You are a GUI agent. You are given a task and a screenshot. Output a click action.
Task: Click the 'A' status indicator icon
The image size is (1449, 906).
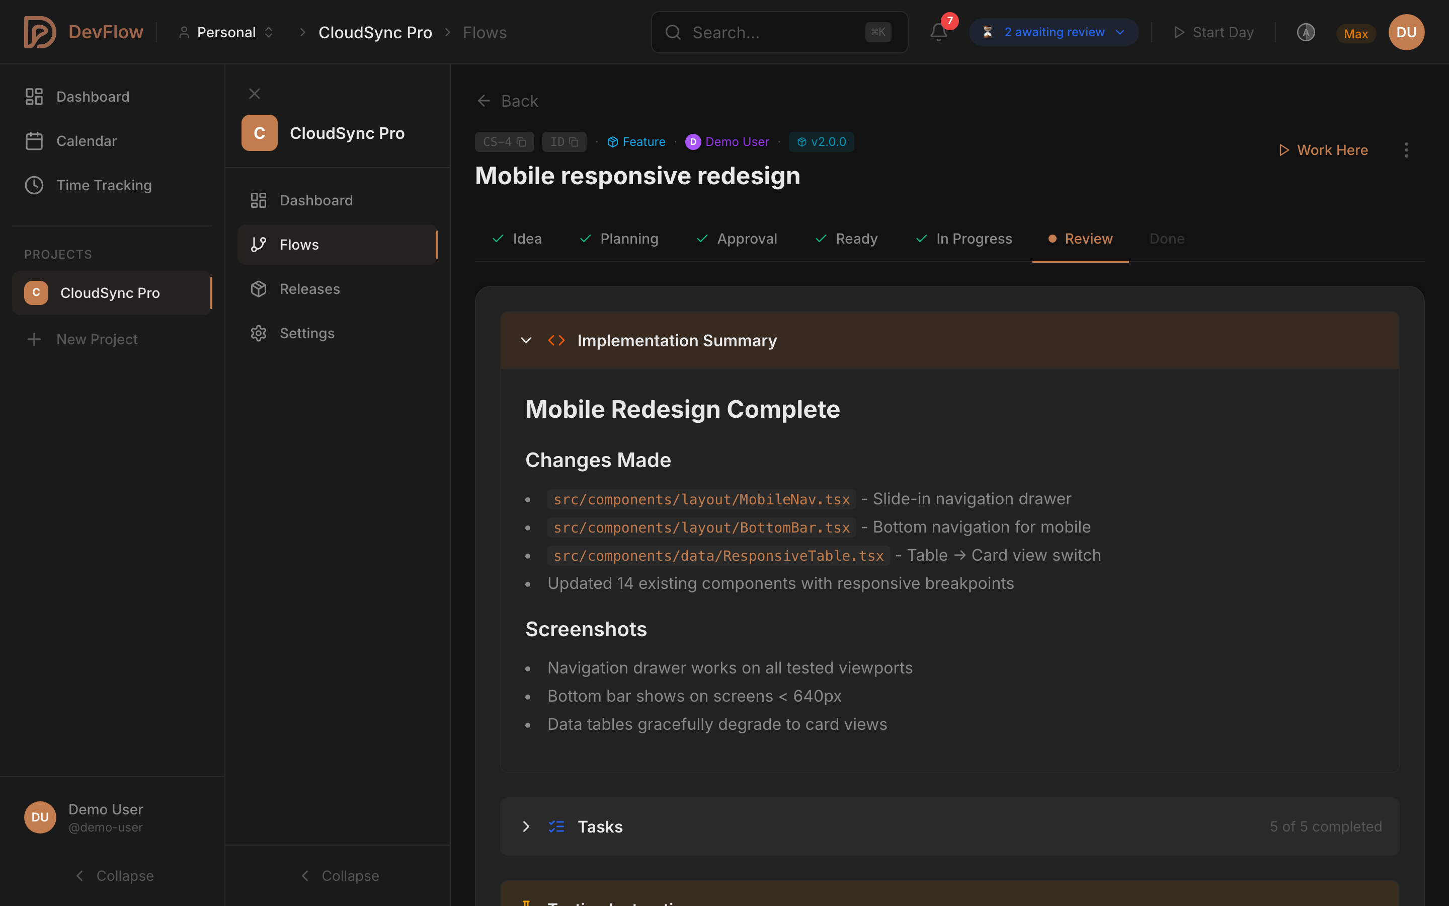click(x=1306, y=32)
